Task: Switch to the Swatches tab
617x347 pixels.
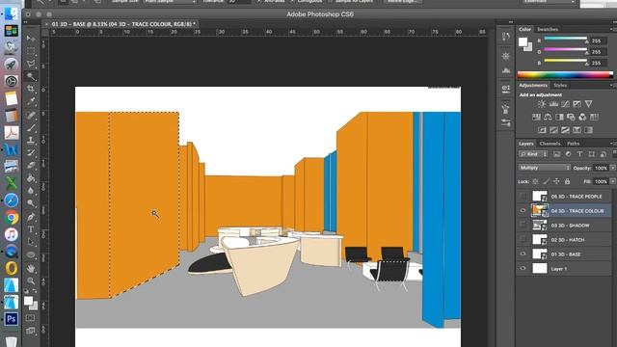Action: tap(548, 29)
